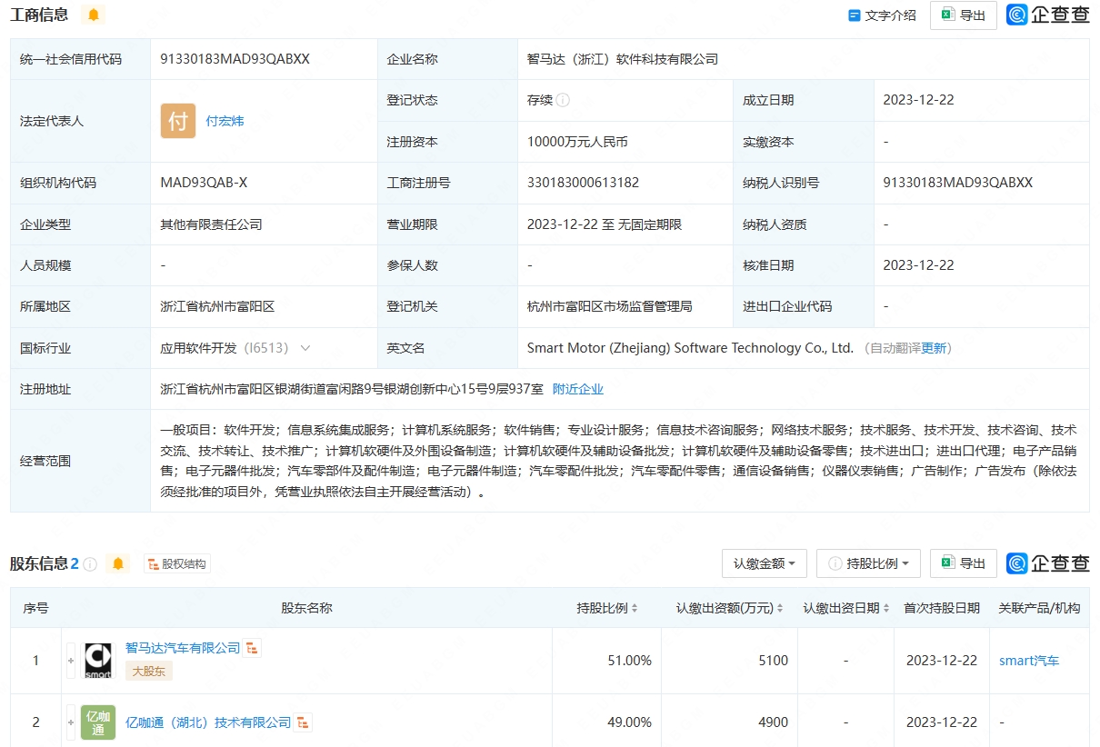Sort table by 首次持股日期 column header

[x=942, y=608]
